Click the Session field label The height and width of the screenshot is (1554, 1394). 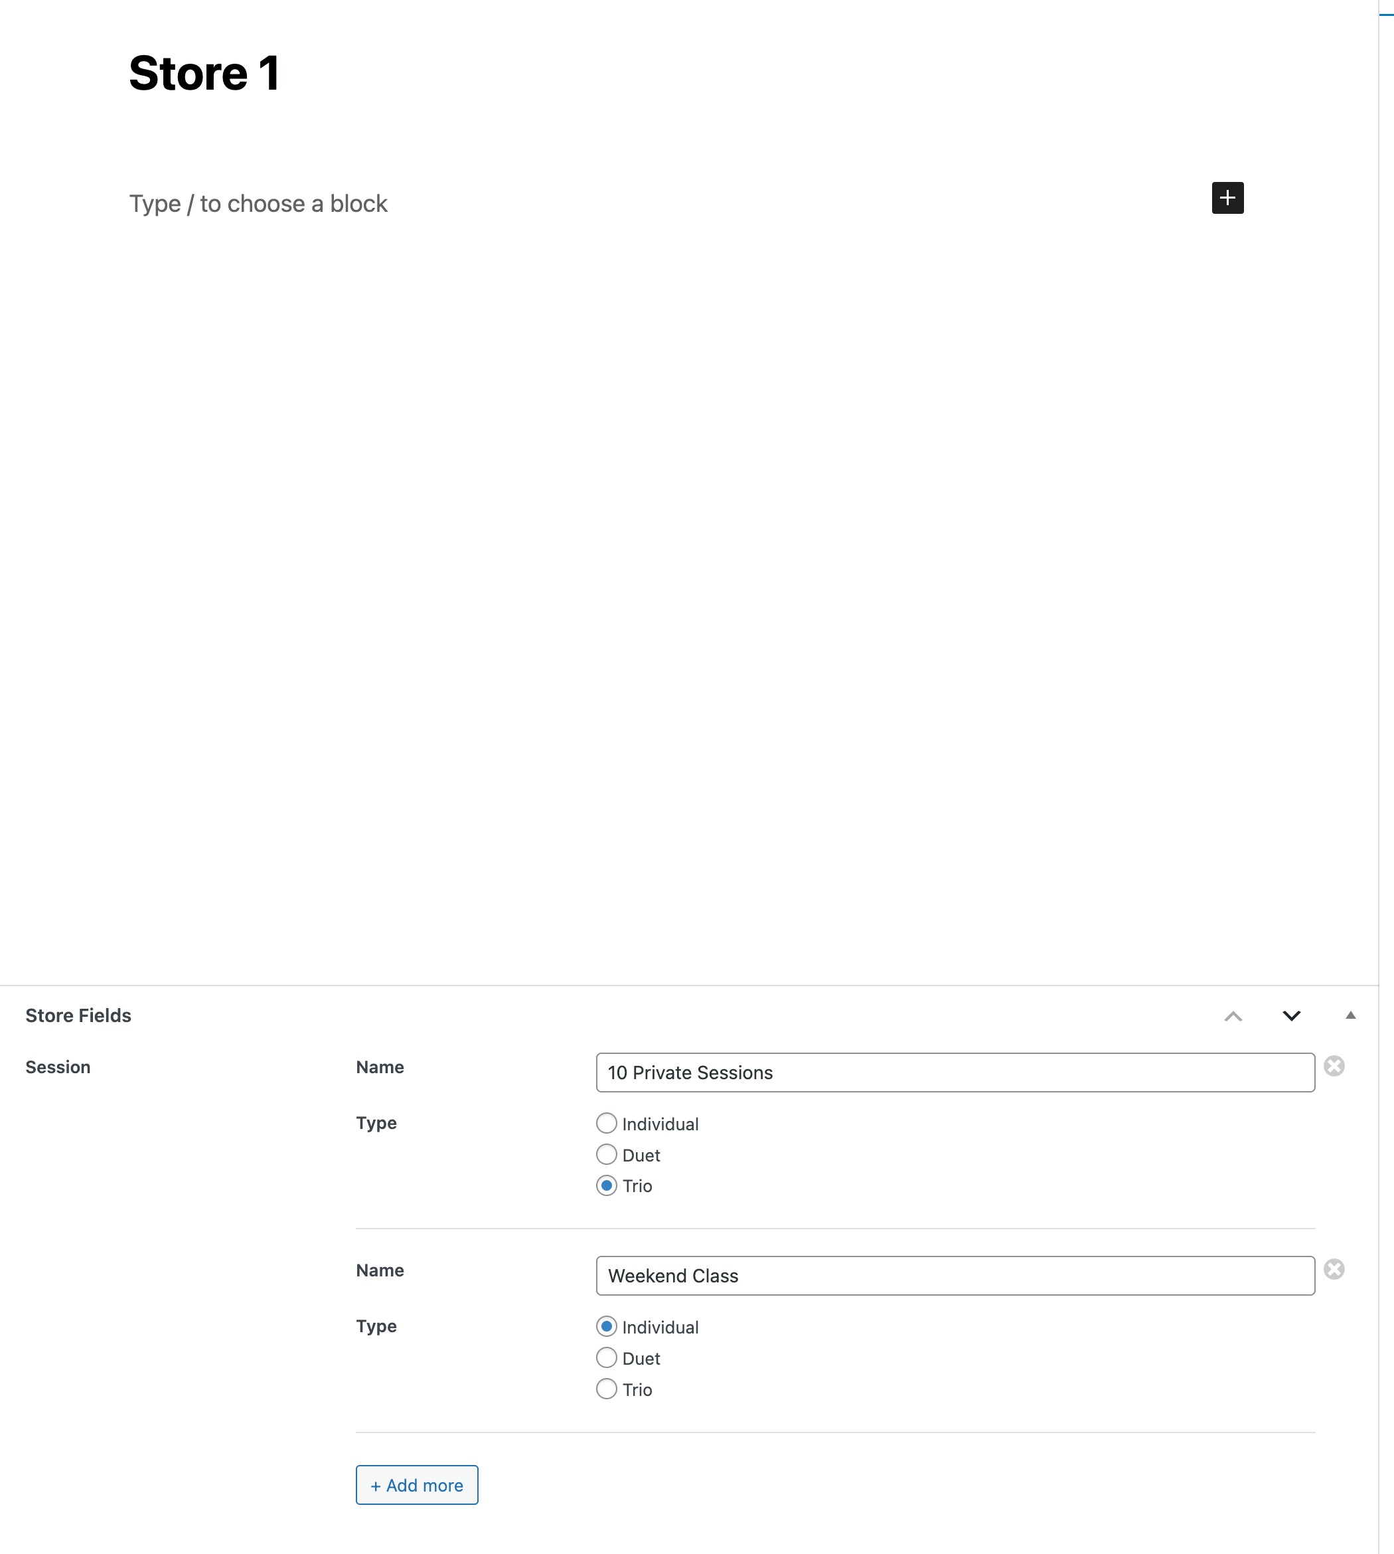(x=58, y=1067)
